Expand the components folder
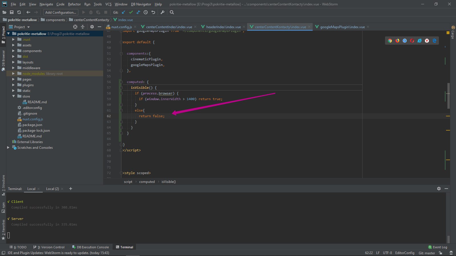 13,51
